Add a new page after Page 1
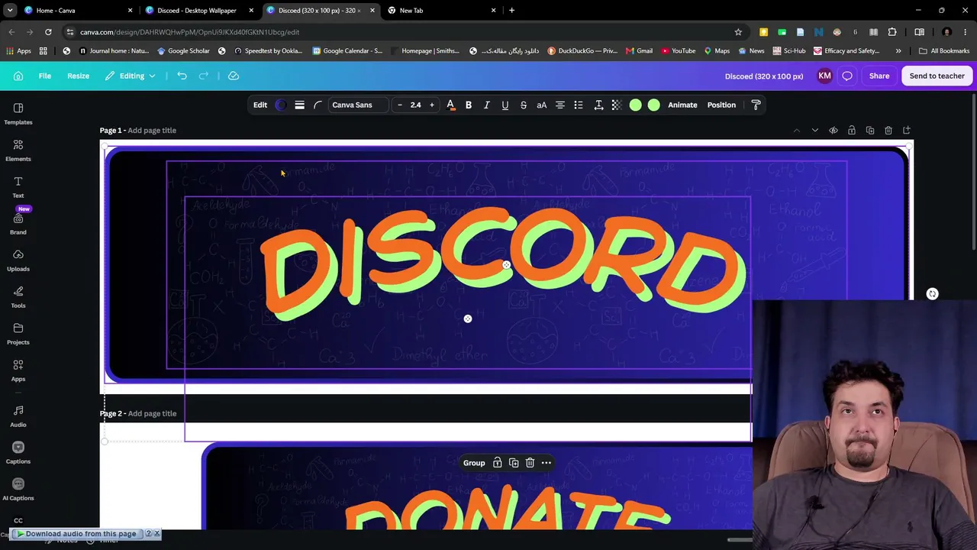Screen dimensions: 977x550 [x=907, y=131]
